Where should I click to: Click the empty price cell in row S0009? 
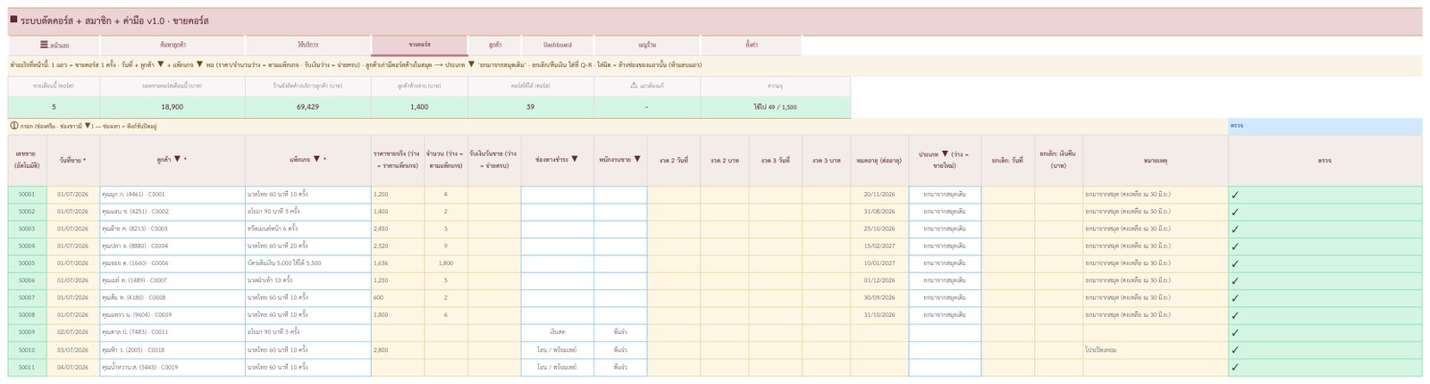(398, 332)
